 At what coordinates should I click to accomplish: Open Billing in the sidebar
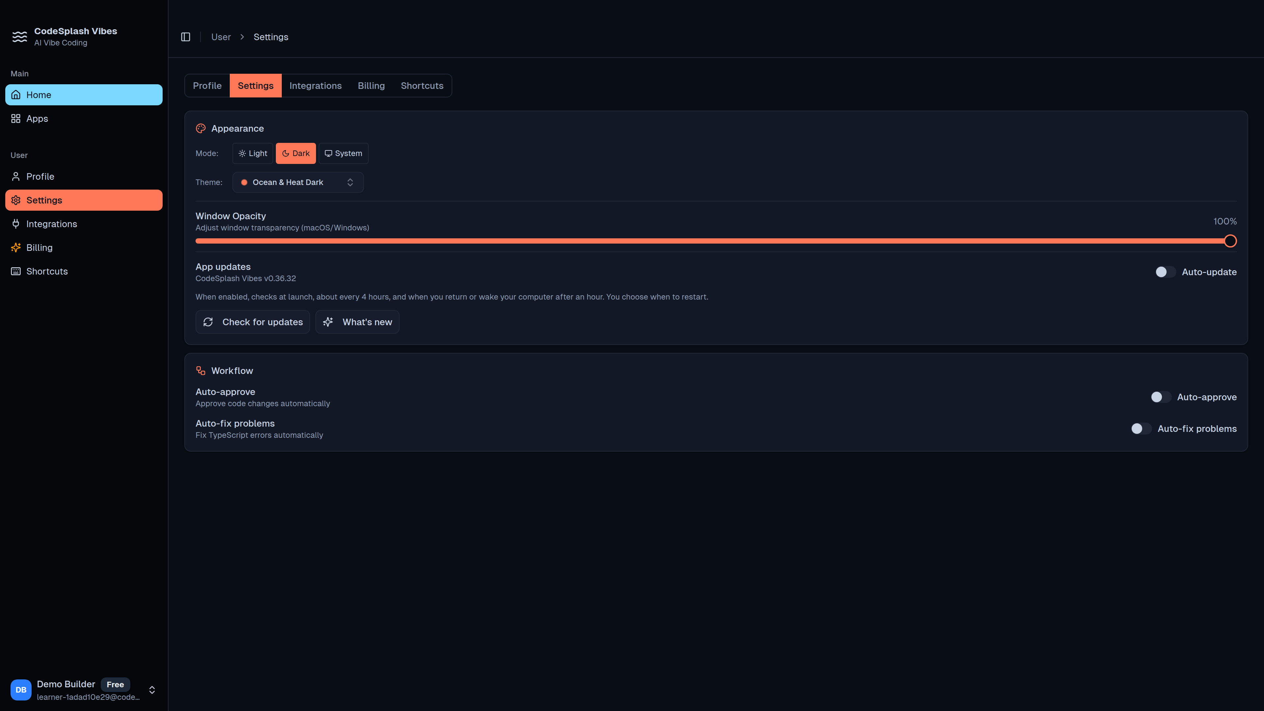coord(84,247)
